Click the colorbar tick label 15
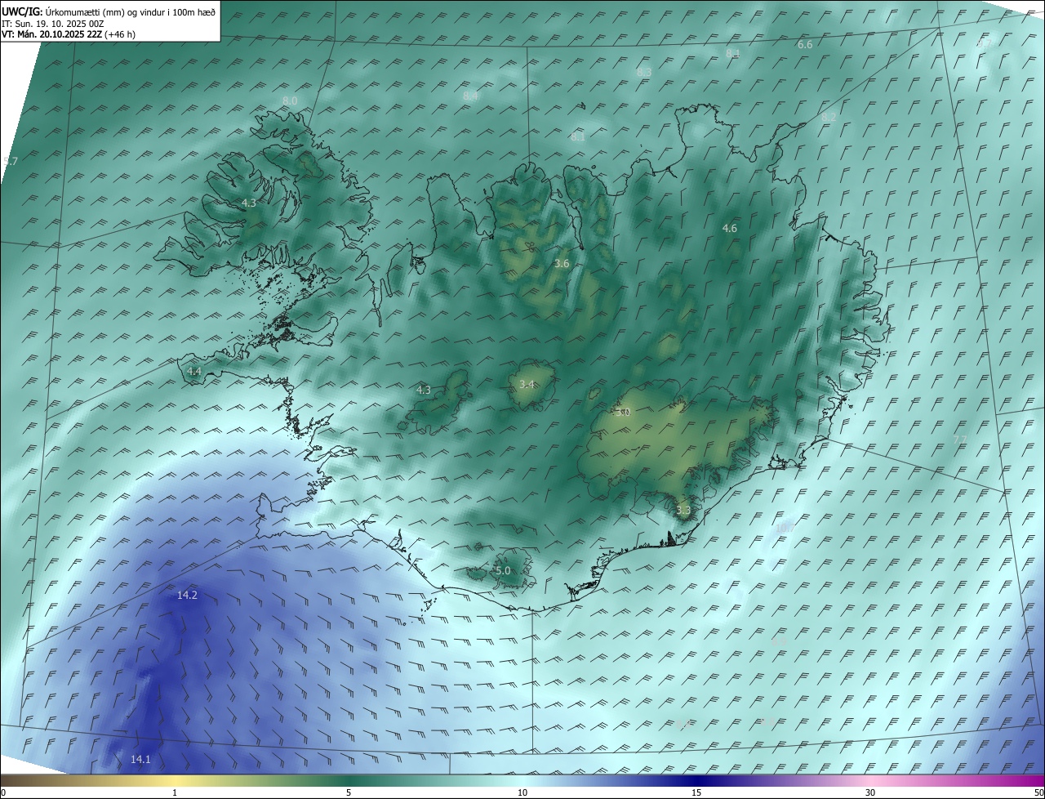This screenshot has height=799, width=1045. point(696,792)
